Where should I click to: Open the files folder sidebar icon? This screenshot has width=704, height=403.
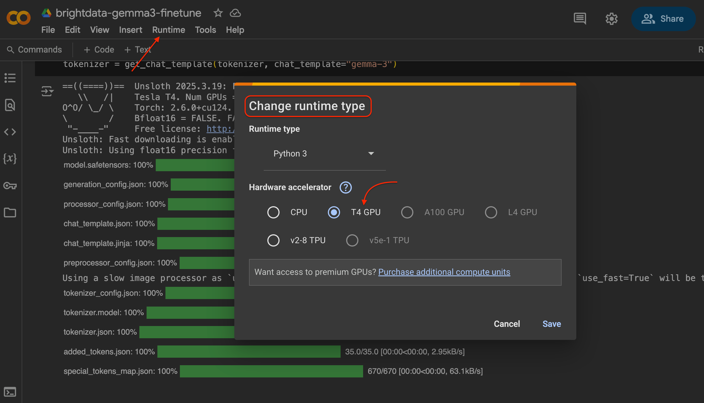[10, 212]
